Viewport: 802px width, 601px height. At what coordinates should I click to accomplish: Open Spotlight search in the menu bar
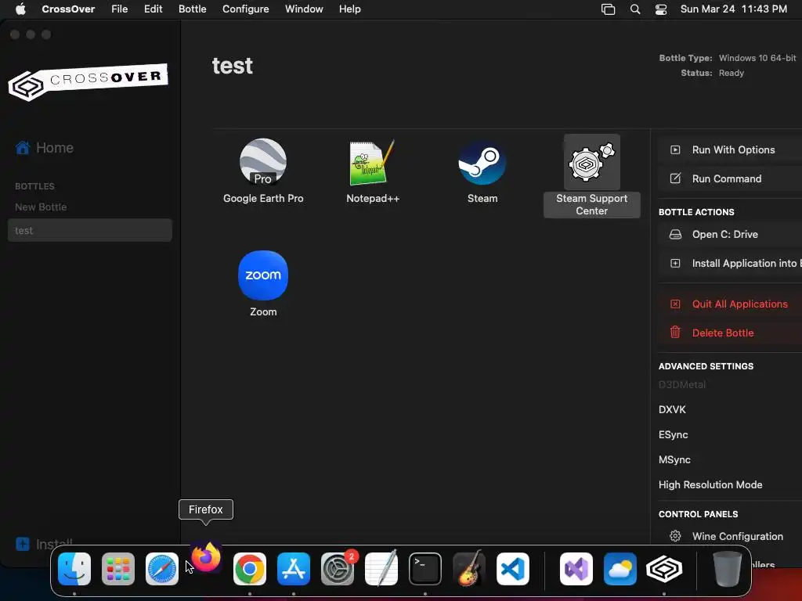(634, 9)
